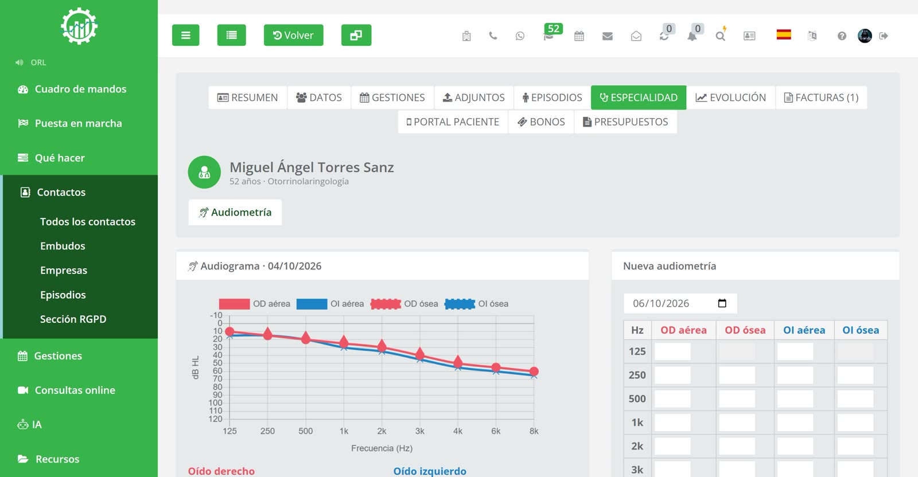Open the WhatsApp icon in top toolbar
The image size is (918, 477).
point(520,36)
